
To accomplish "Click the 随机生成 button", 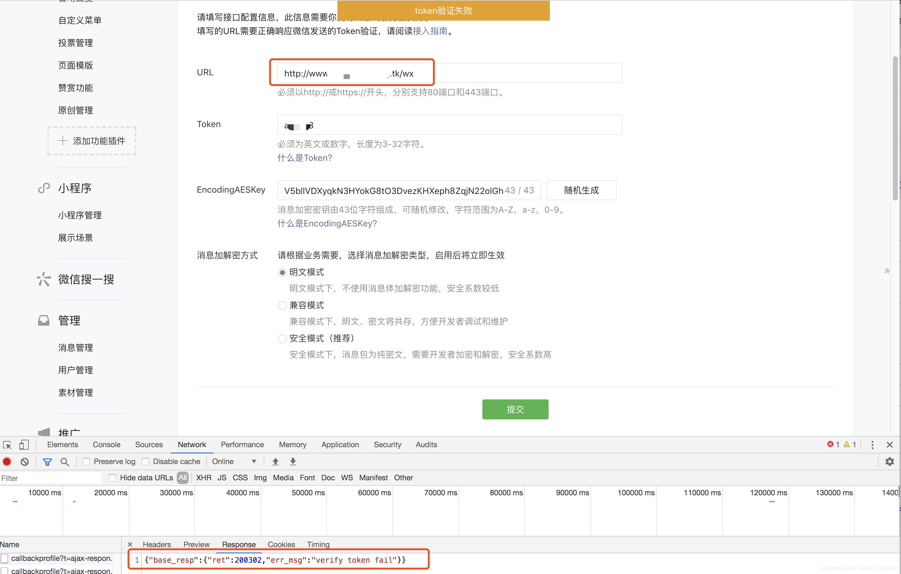I will 581,190.
